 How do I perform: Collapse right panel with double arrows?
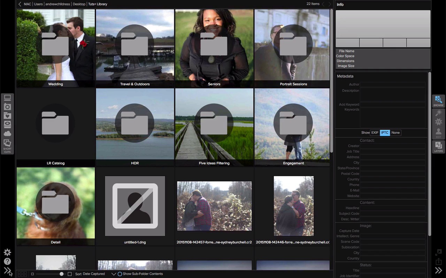438,270
